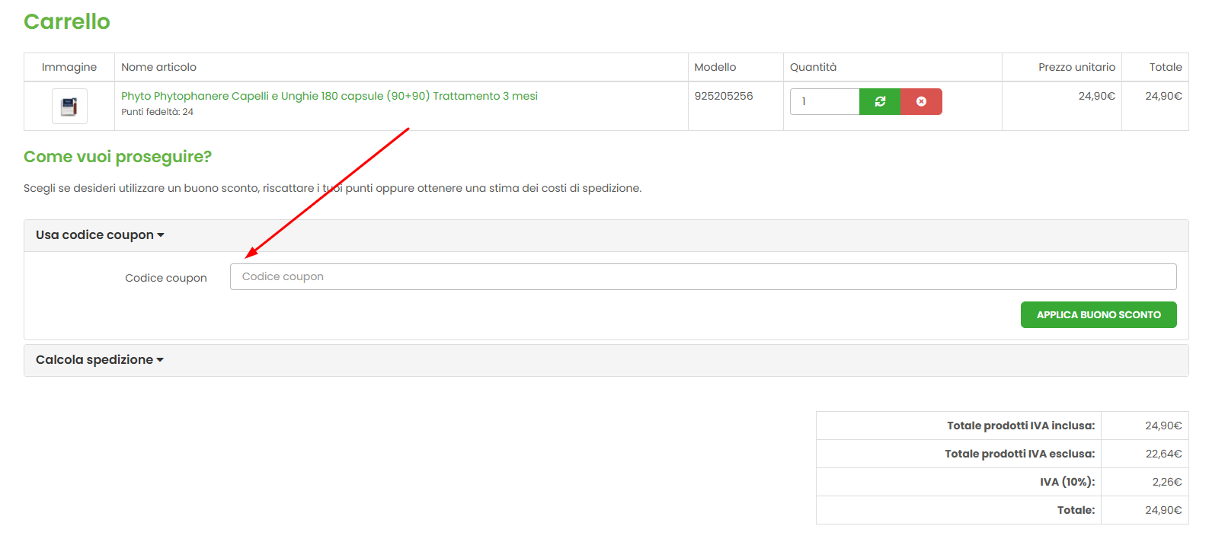Click the model number 925205256
Image resolution: width=1209 pixels, height=542 pixels.
(723, 96)
